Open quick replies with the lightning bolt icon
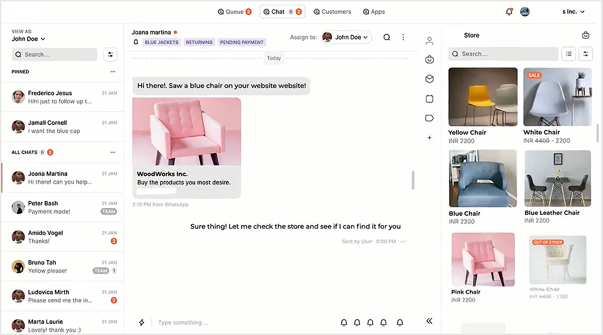This screenshot has width=603, height=335. click(142, 322)
